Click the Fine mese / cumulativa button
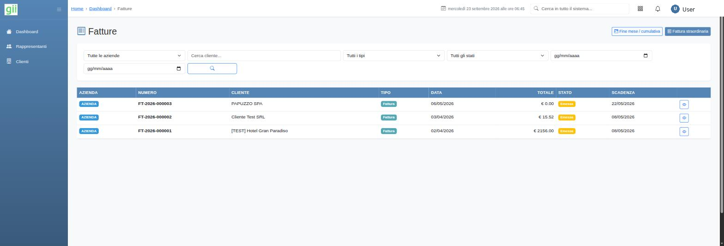The width and height of the screenshot is (724, 246). click(637, 31)
